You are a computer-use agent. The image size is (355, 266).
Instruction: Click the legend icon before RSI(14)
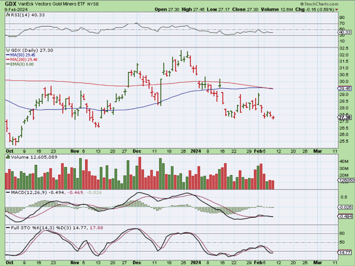(x=8, y=15)
